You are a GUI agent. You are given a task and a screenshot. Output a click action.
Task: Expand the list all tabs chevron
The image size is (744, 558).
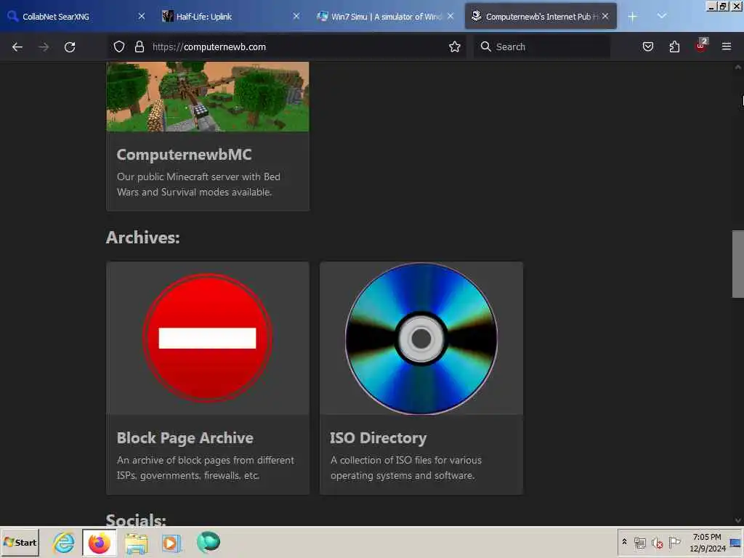662,16
